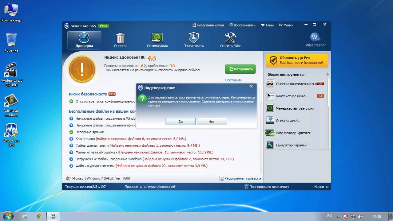Screen dimensions: 393x221
Task: Click the scan results list scrollbar
Action: tap(261, 95)
